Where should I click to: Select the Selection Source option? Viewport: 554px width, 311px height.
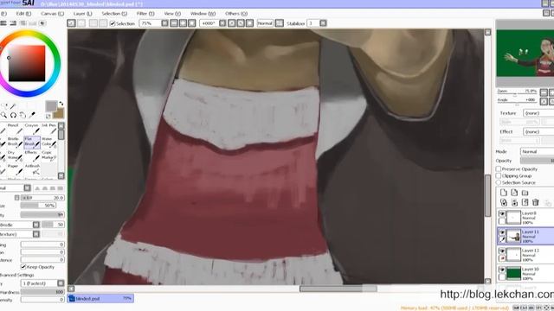pyautogui.click(x=499, y=182)
